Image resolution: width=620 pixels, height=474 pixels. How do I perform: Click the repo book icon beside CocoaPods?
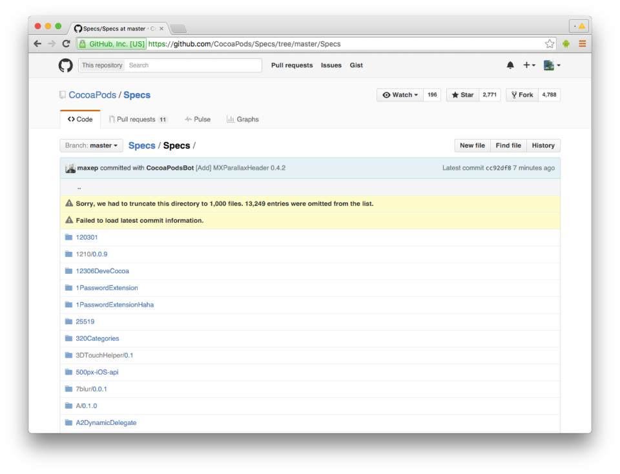pyautogui.click(x=61, y=94)
